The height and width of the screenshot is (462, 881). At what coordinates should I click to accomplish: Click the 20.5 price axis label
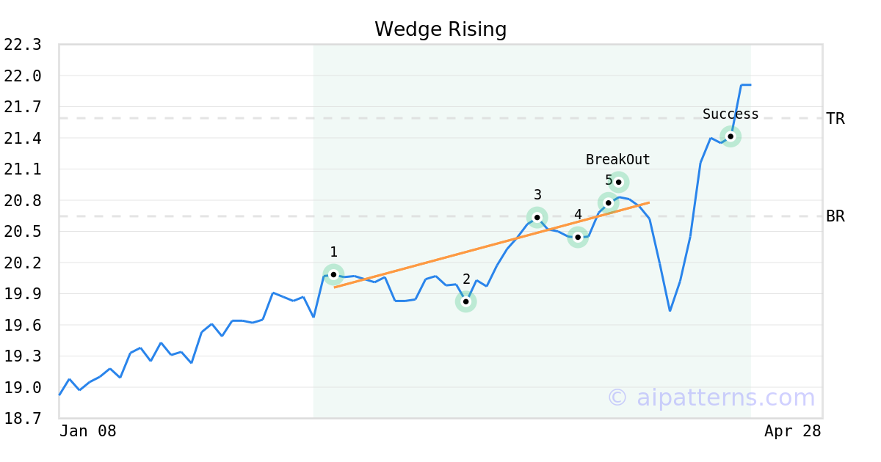pyautogui.click(x=23, y=232)
